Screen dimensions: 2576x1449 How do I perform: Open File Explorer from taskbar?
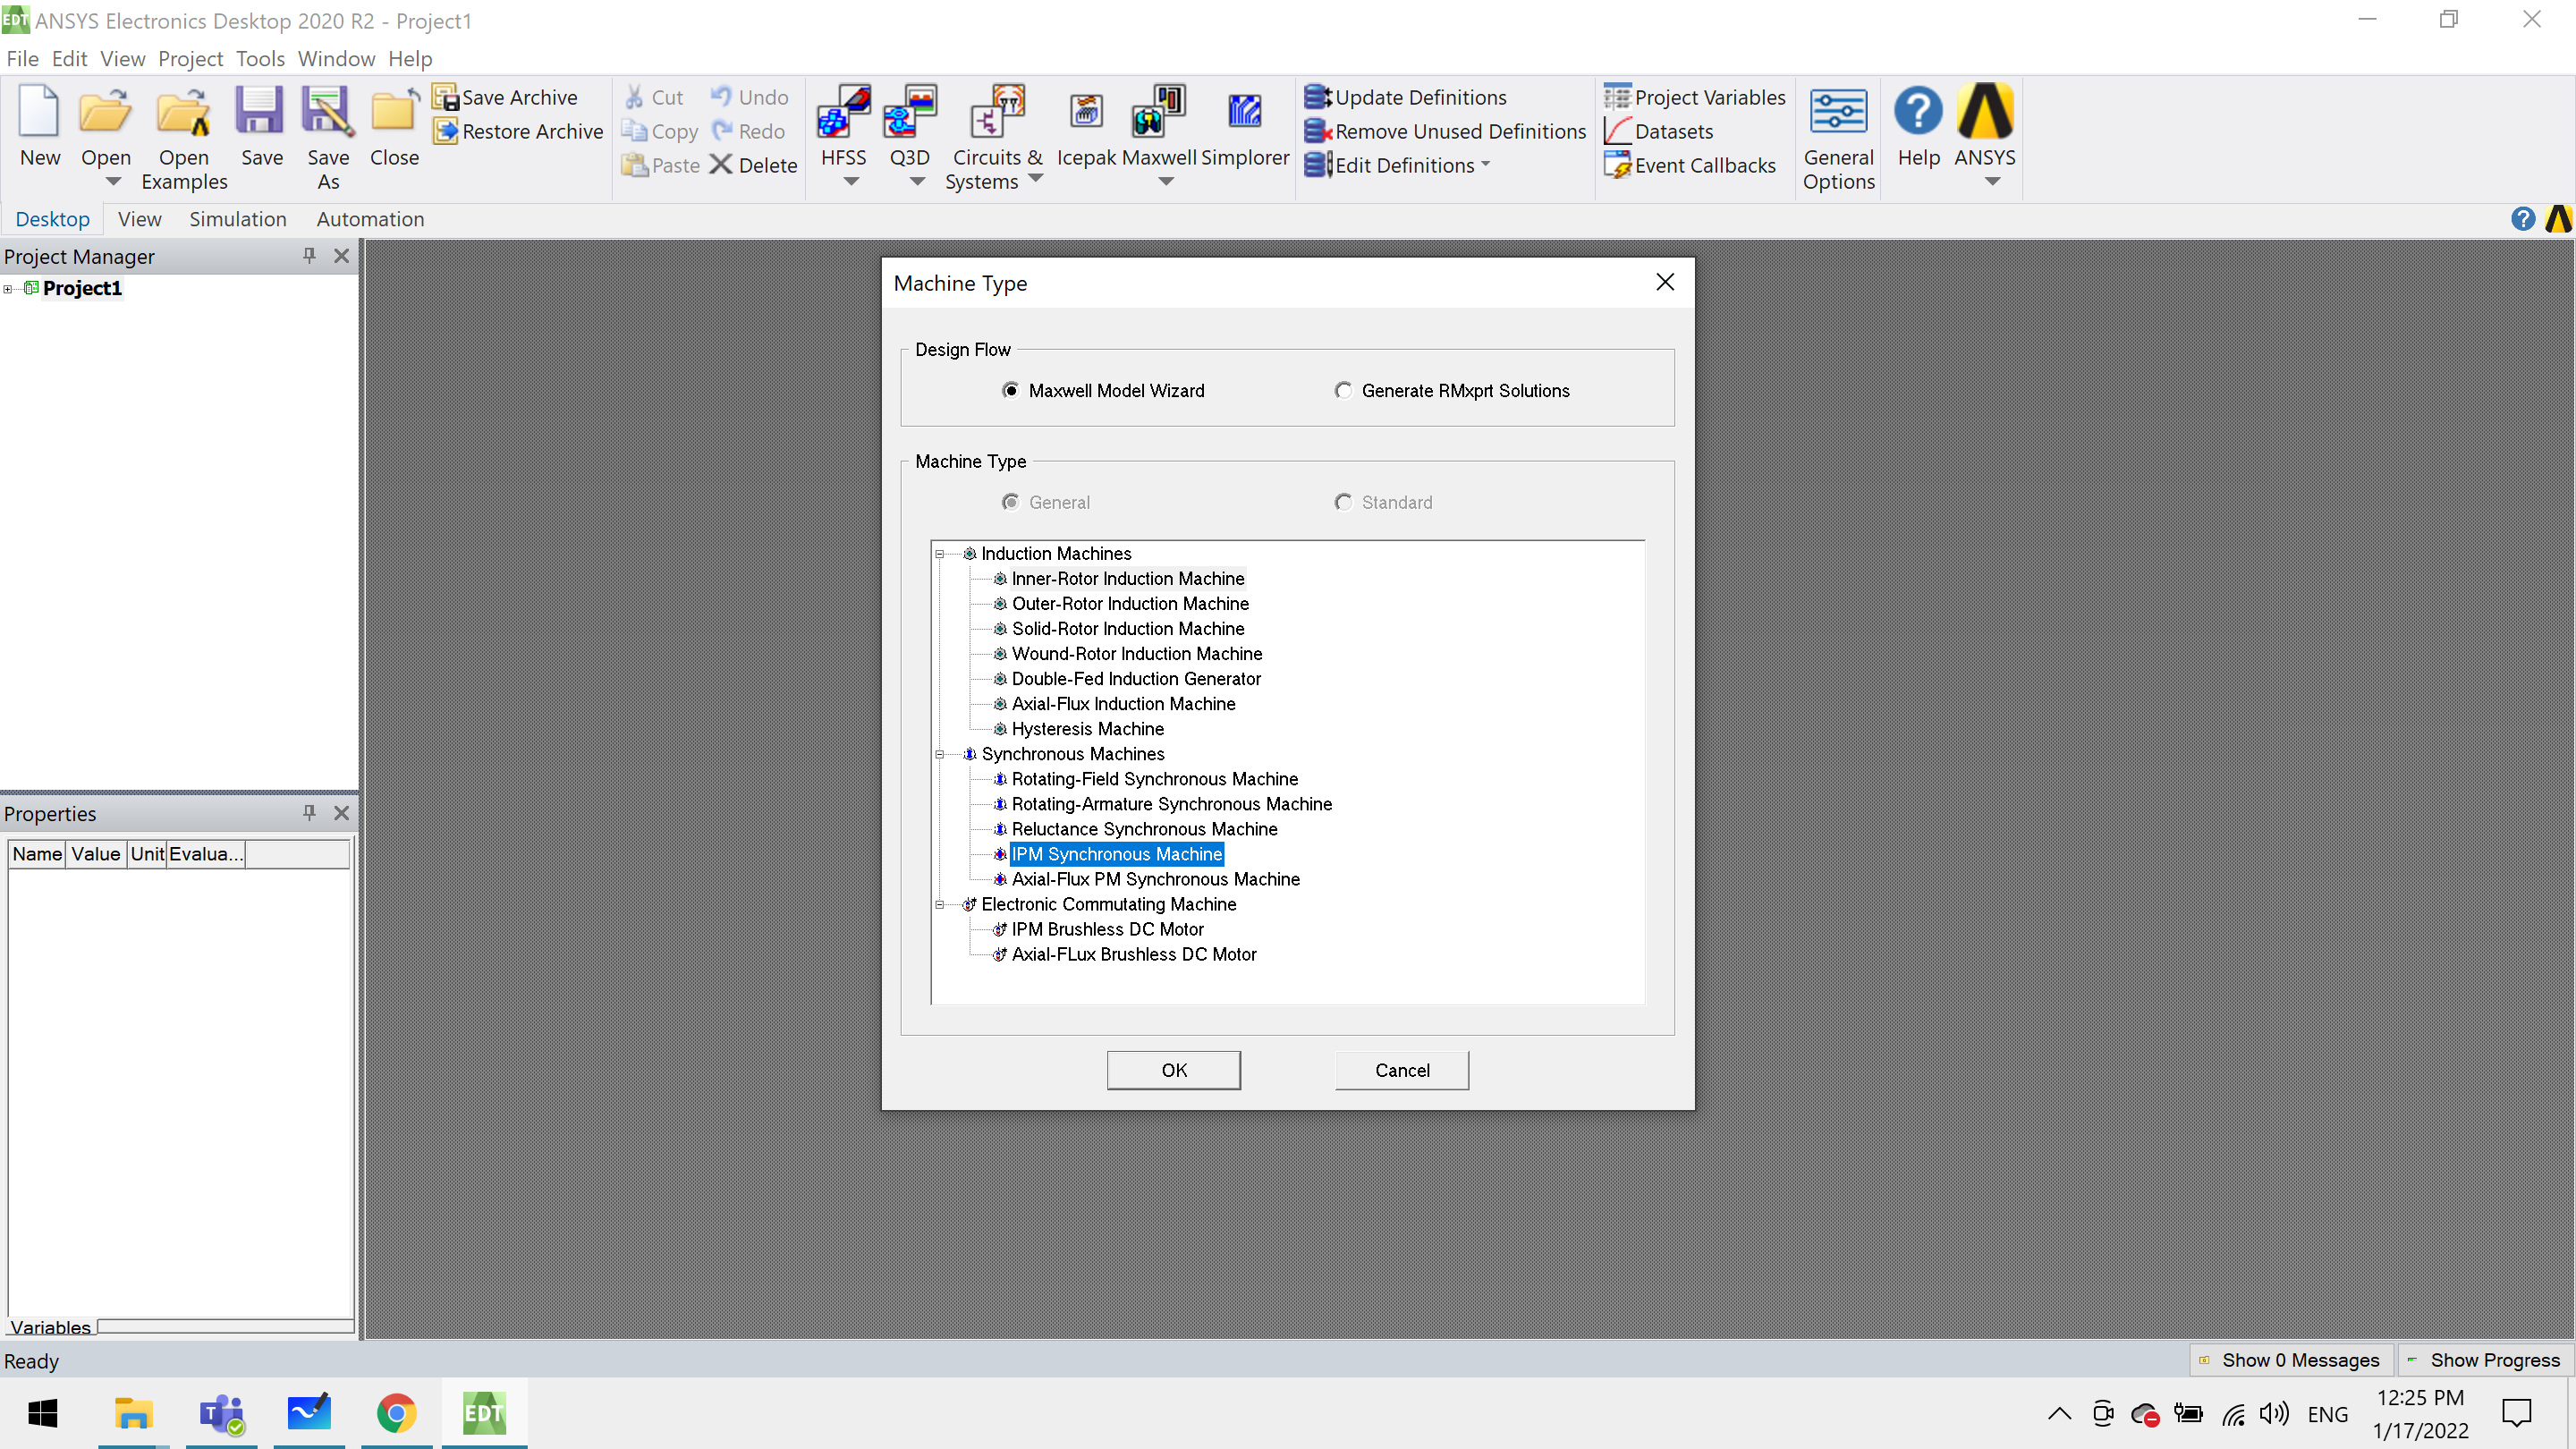tap(133, 1414)
